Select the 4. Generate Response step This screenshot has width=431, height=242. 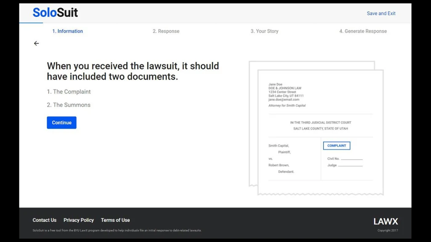coord(363,31)
